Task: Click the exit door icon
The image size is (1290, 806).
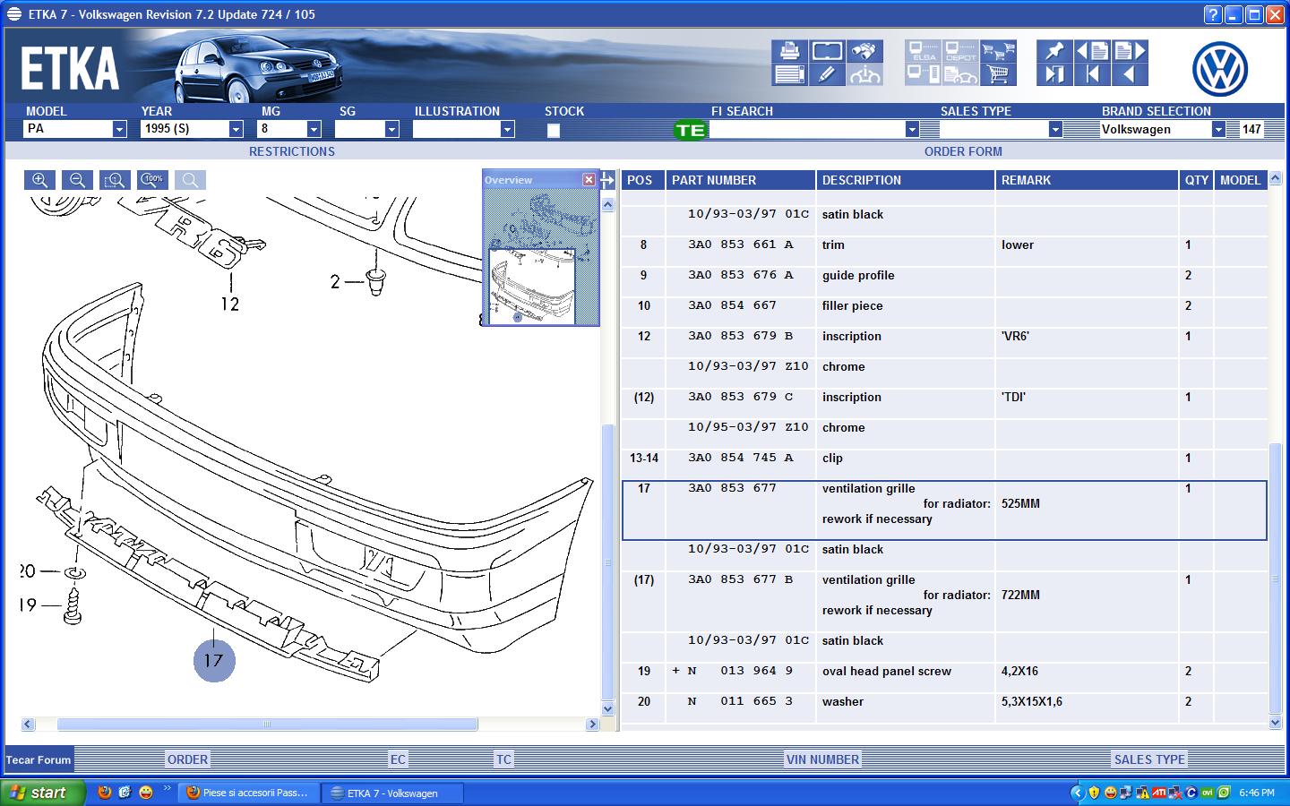Action: pyautogui.click(x=1054, y=74)
